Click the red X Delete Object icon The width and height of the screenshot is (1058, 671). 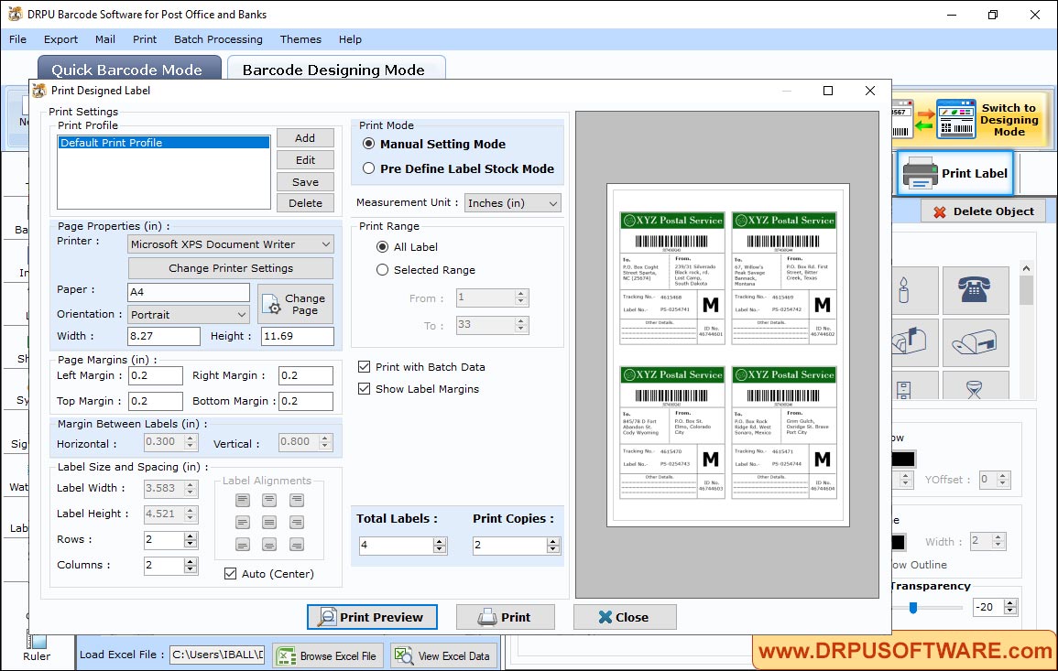939,211
